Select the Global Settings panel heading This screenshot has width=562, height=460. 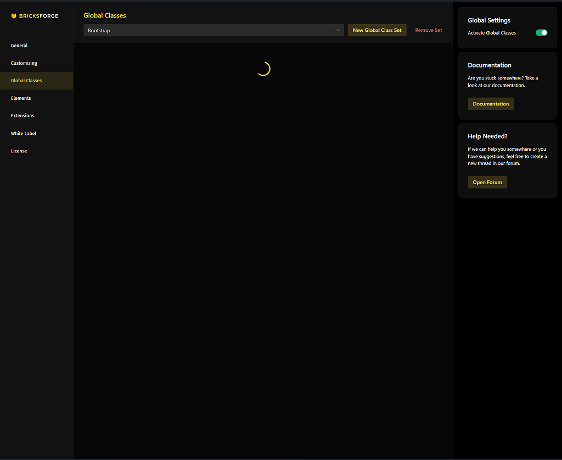point(488,20)
